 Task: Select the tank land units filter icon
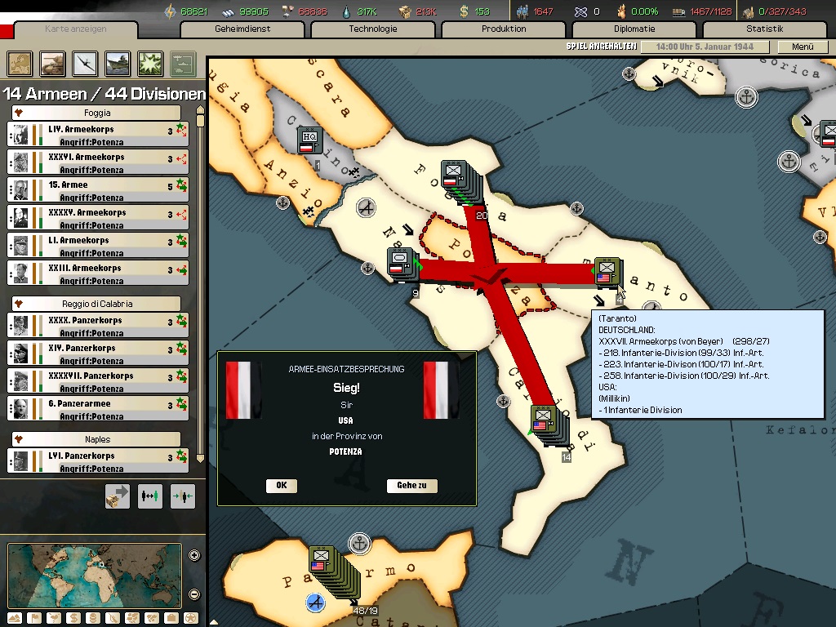pos(52,64)
